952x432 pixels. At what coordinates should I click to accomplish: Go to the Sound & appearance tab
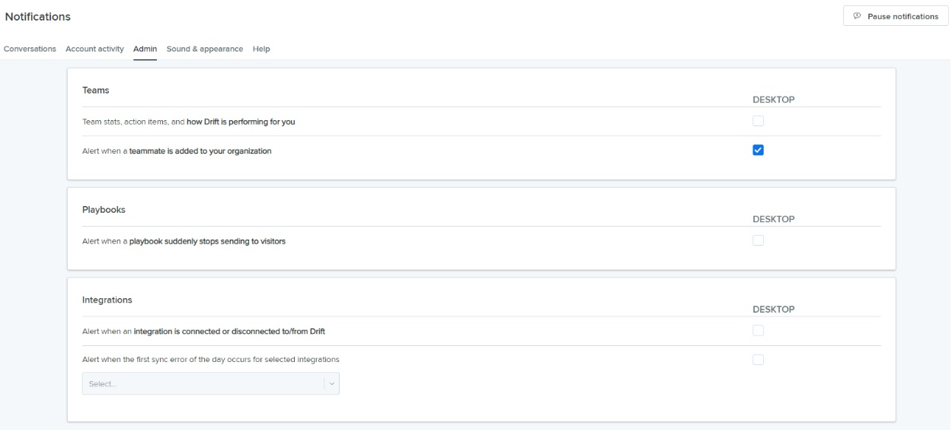205,49
